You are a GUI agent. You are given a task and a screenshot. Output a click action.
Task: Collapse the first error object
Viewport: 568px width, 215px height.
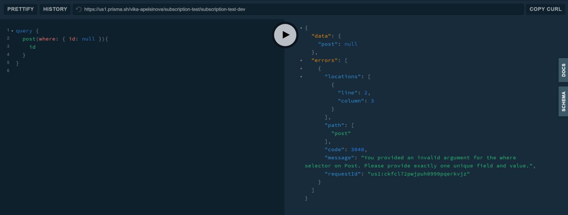click(302, 68)
